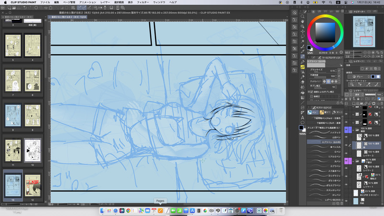Select the Balloon tool
384x216 pixels.
point(302,122)
